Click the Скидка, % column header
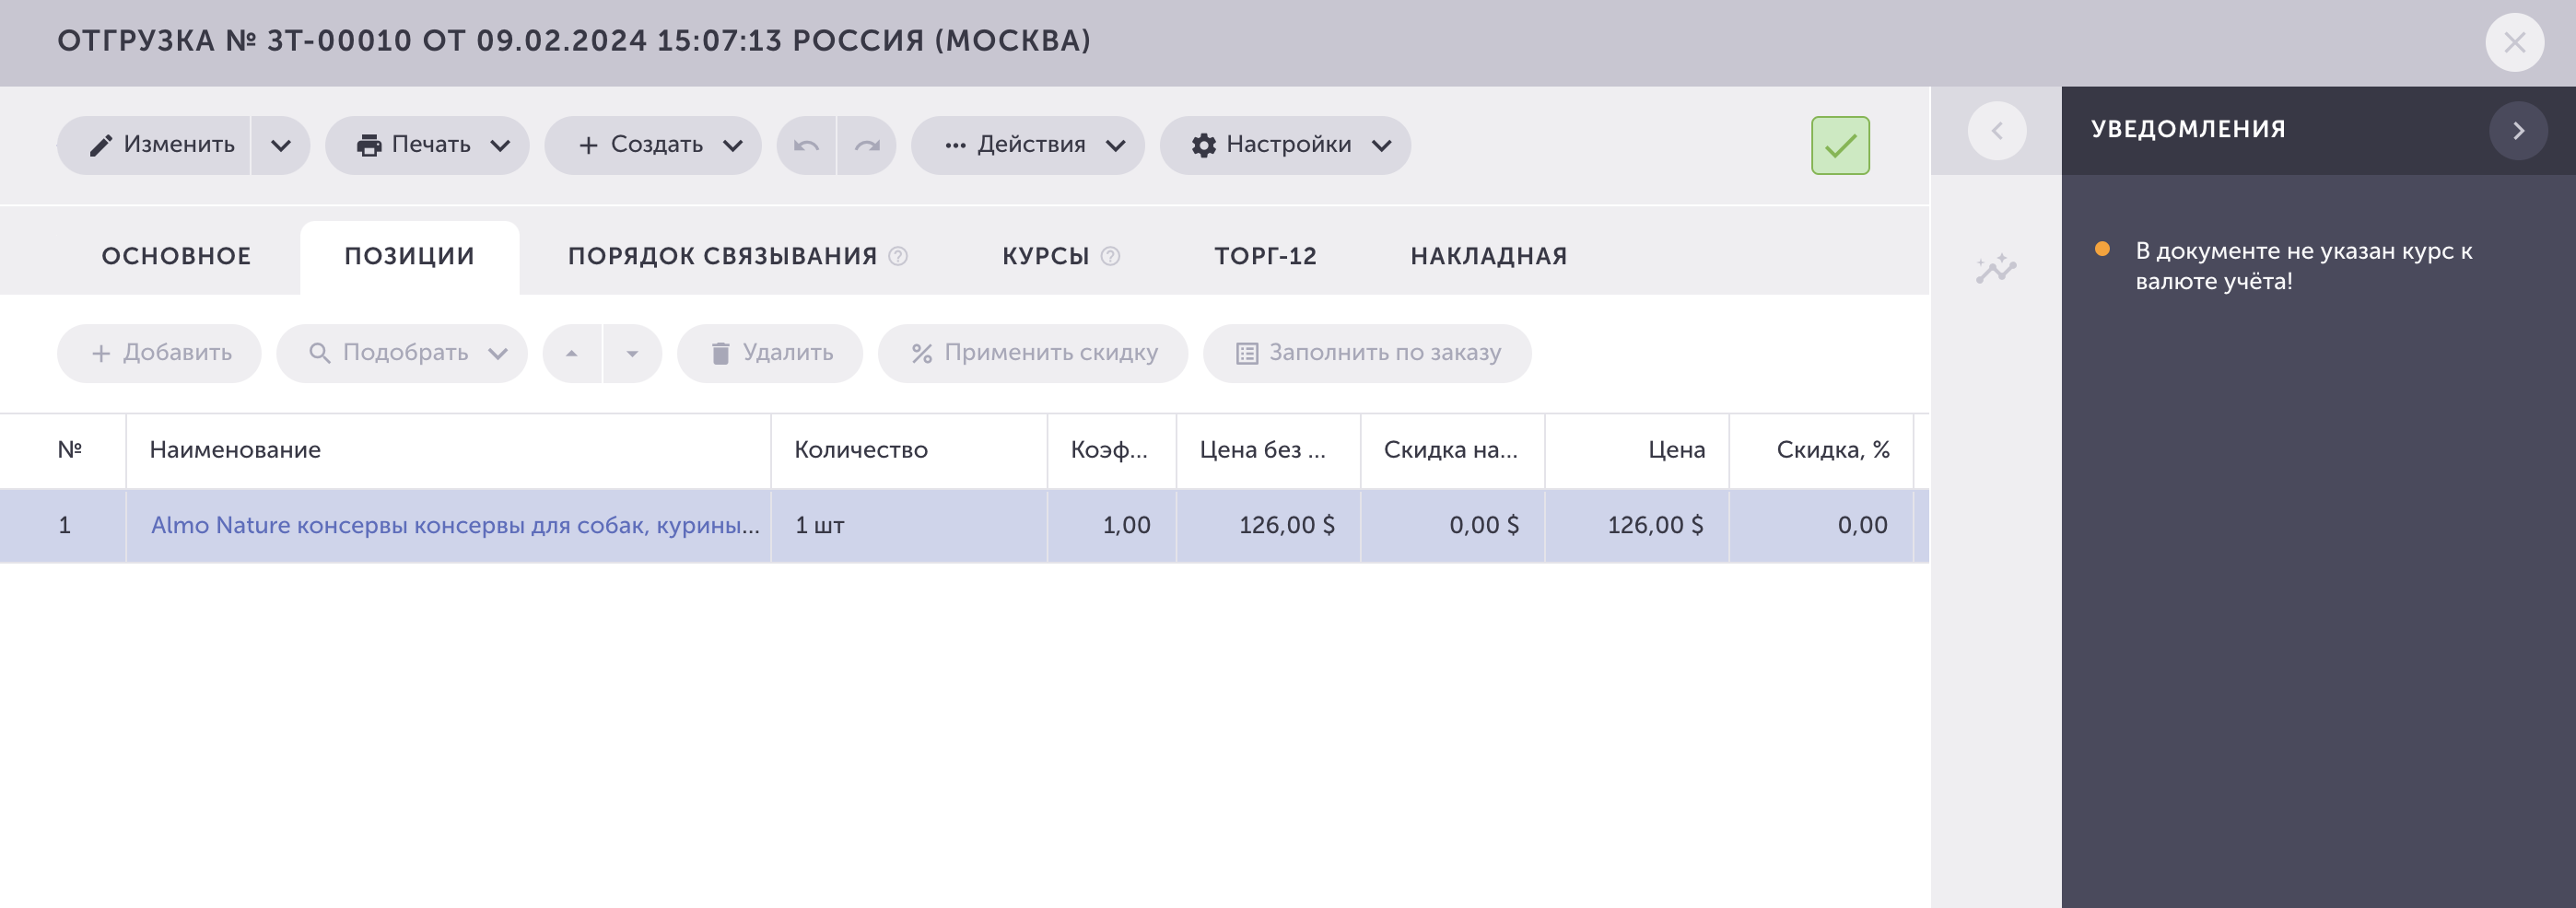Viewport: 2576px width, 908px height. click(x=1821, y=450)
